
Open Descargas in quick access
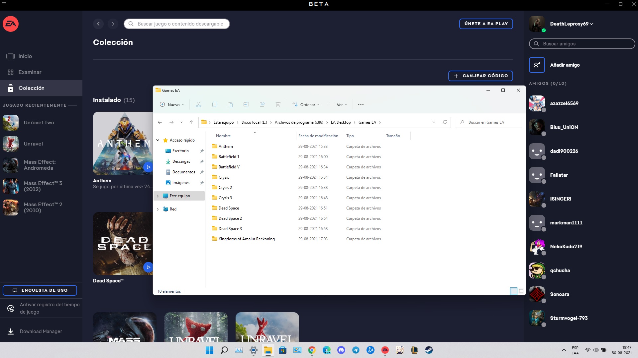coord(181,161)
